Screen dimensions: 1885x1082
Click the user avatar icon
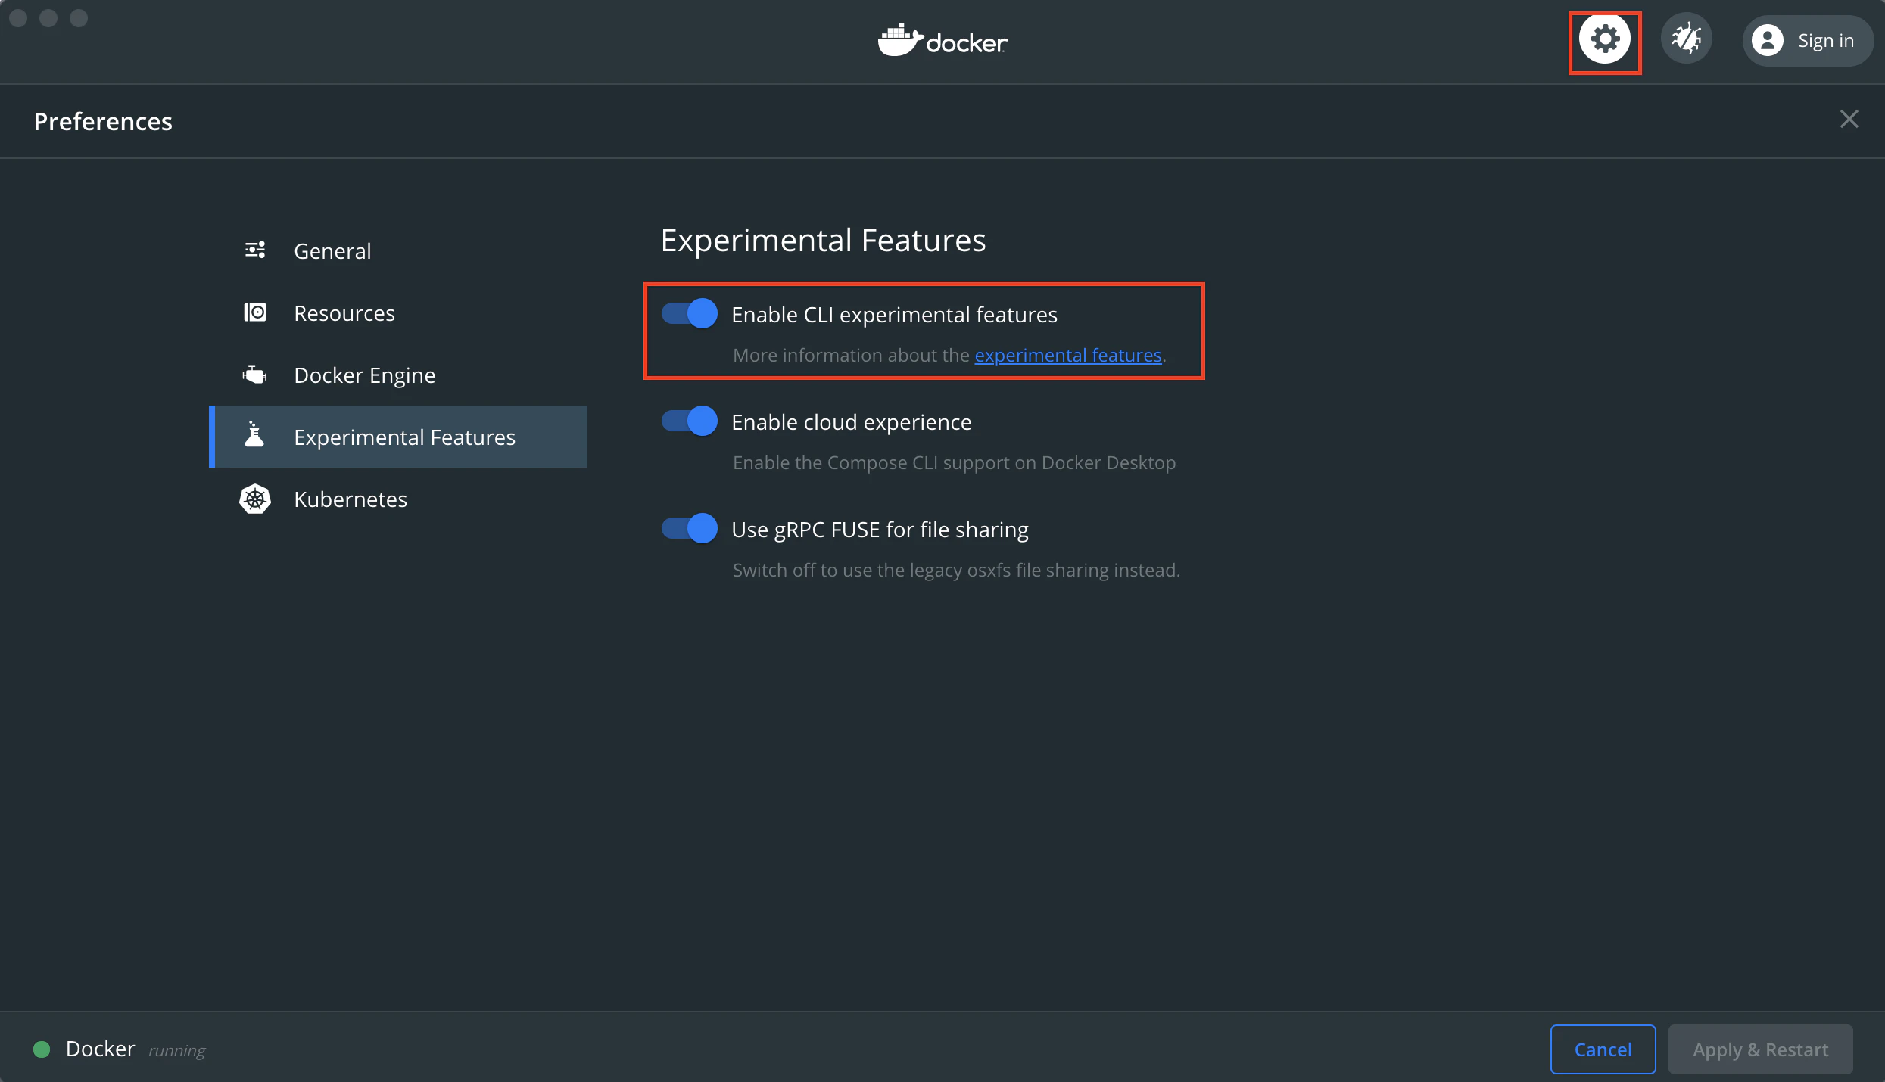1768,41
